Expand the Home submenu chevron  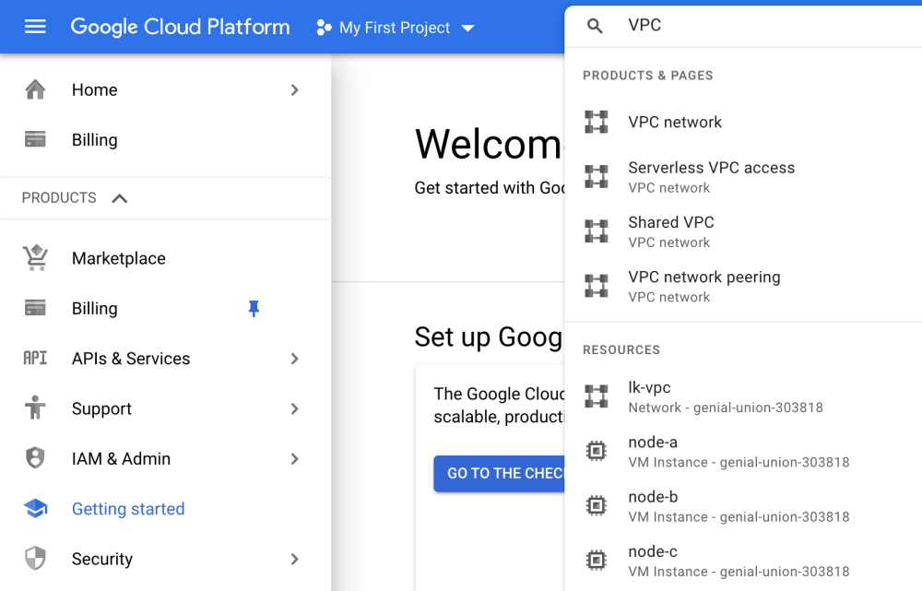[x=295, y=89]
